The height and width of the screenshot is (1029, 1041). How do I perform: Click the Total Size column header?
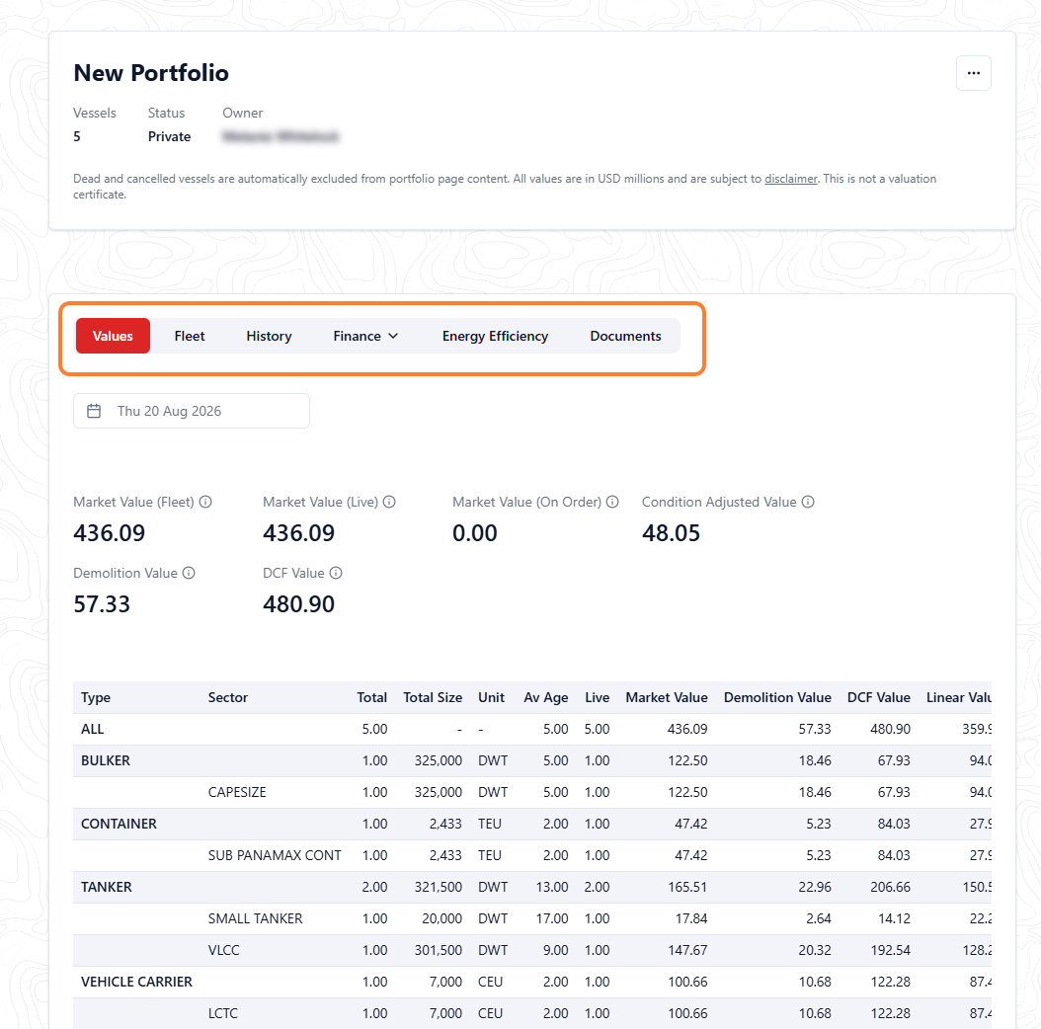point(433,697)
